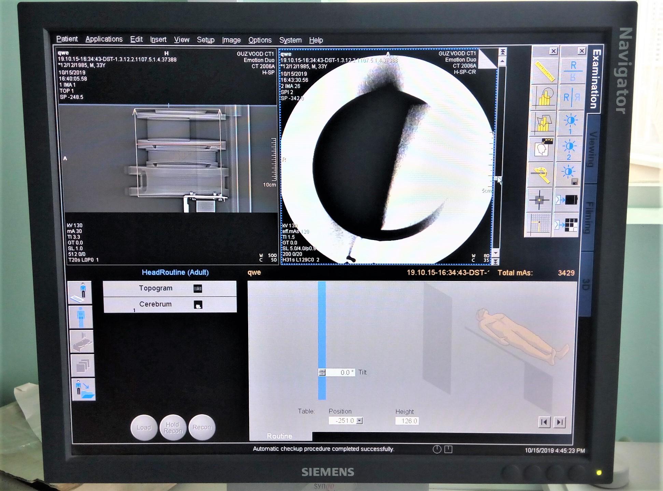
Task: Select the circular ROI histogram tool
Action: click(544, 97)
